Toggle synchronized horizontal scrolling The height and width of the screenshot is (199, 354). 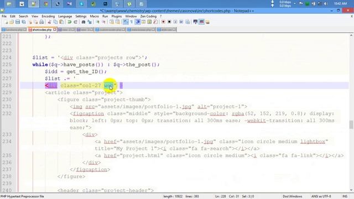(117, 22)
